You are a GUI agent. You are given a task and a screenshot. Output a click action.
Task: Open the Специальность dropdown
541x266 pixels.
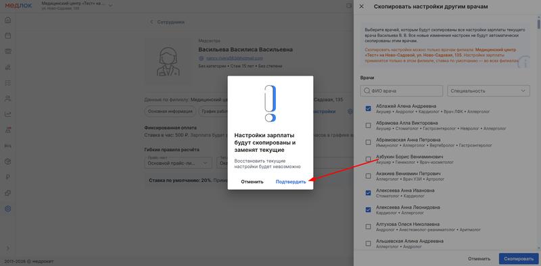click(488, 91)
